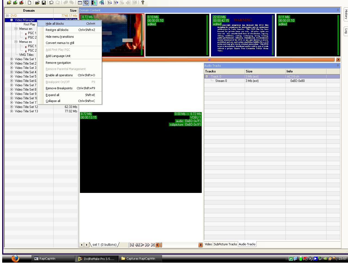Viewport: 348px width, 264px height.
Task: Switch to the Video tab
Action: click(208, 244)
